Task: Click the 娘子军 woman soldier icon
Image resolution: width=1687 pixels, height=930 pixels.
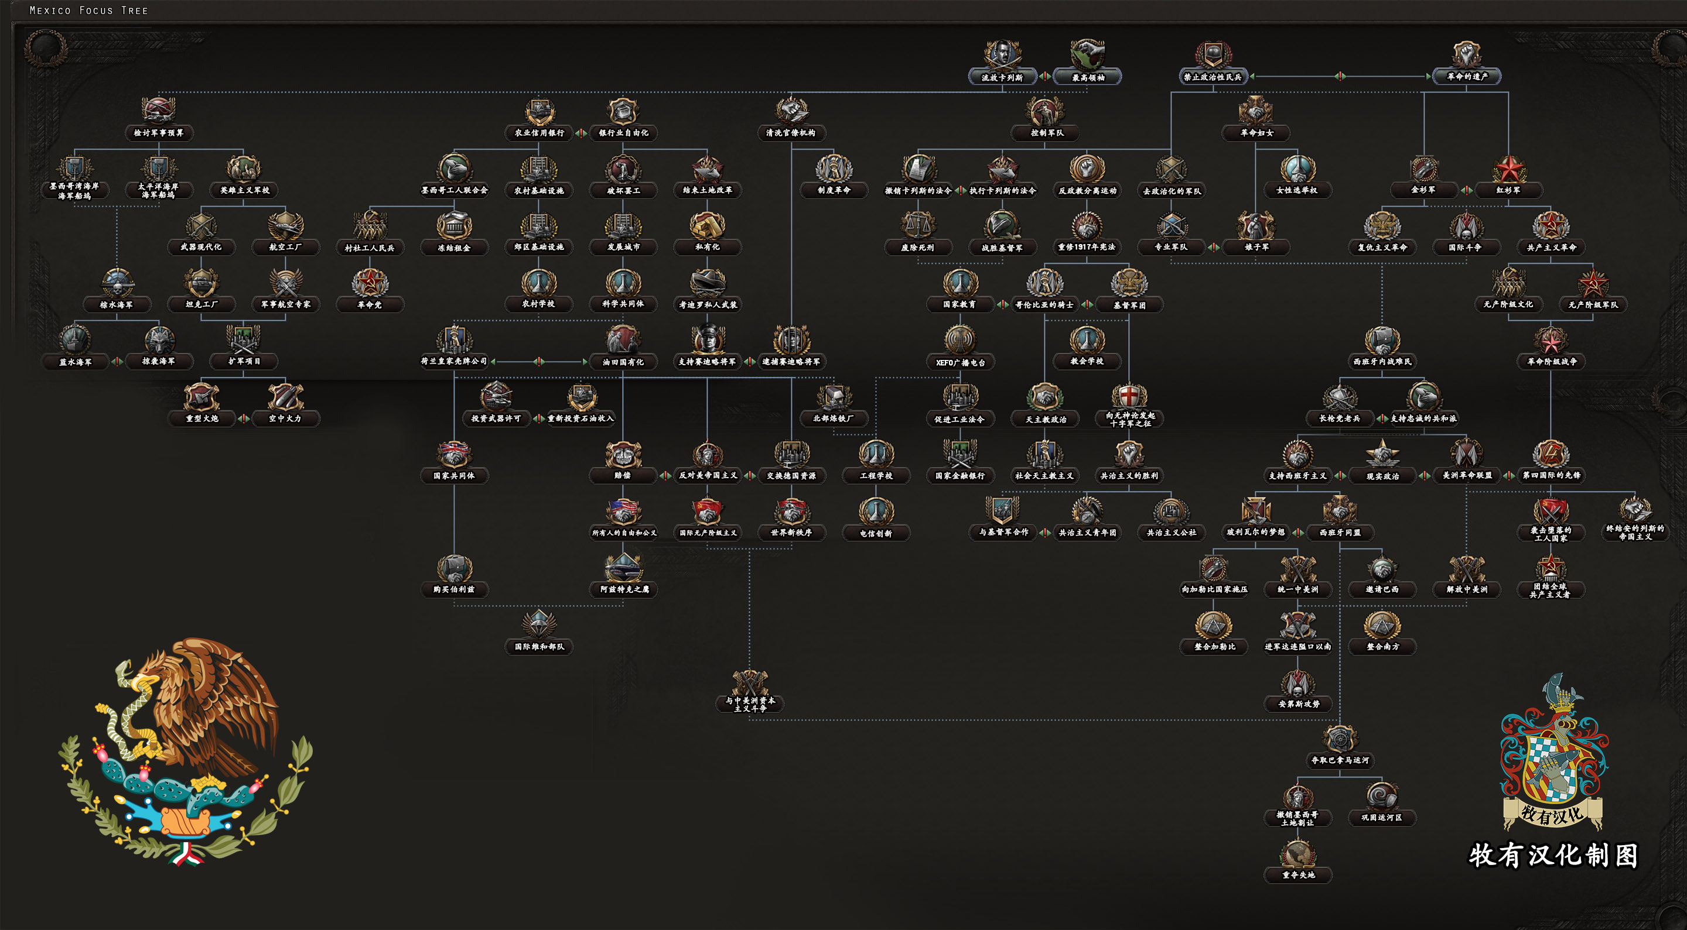Action: click(1256, 225)
